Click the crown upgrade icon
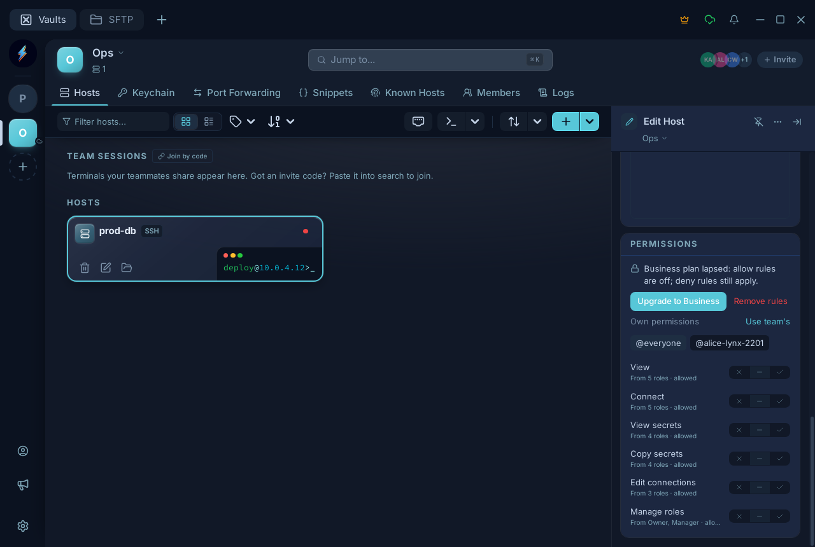 [684, 20]
